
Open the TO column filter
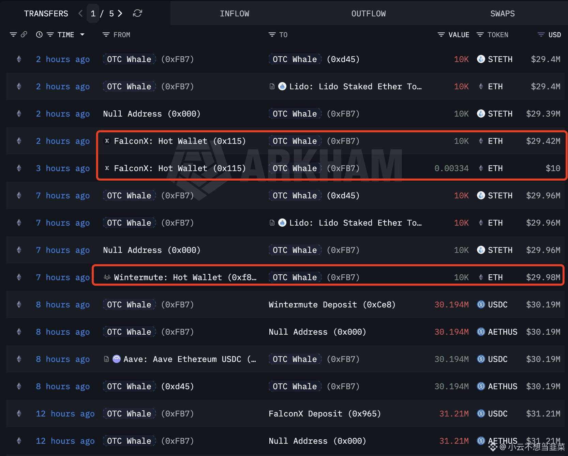click(272, 34)
